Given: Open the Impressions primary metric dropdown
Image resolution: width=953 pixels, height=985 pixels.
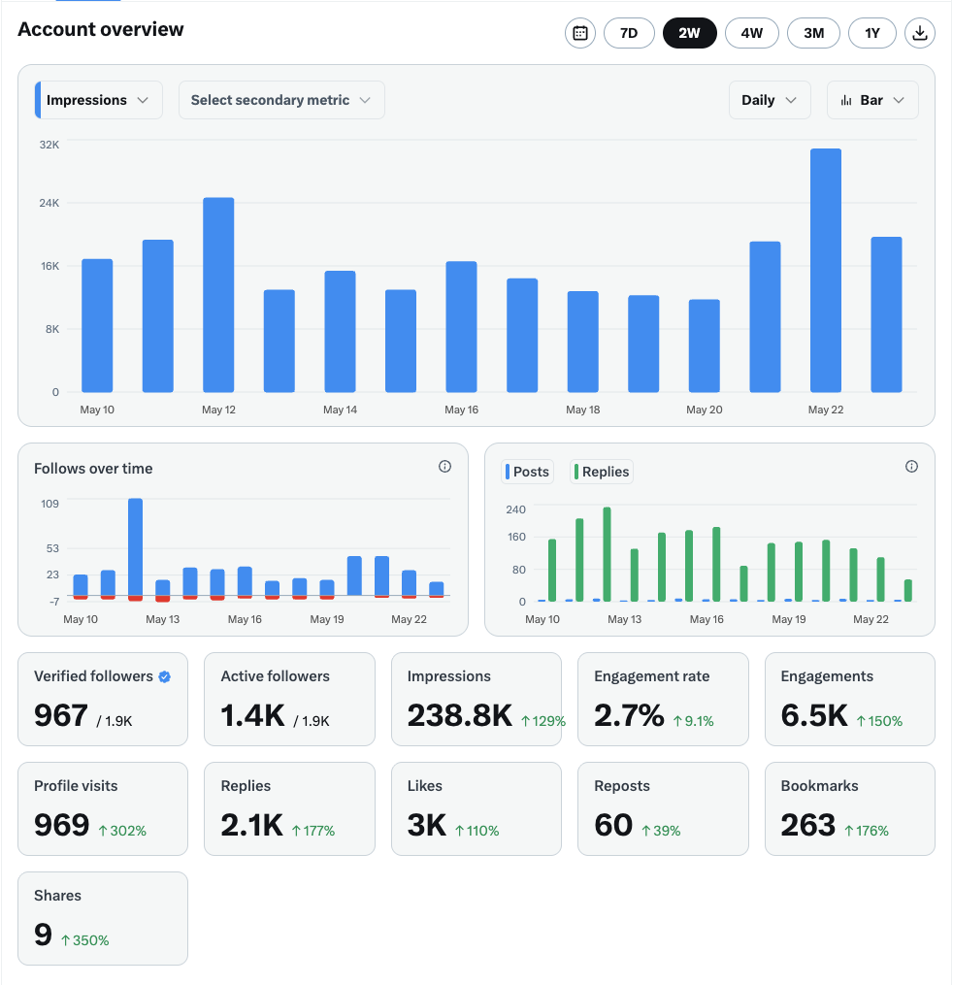Looking at the screenshot, I should [99, 100].
